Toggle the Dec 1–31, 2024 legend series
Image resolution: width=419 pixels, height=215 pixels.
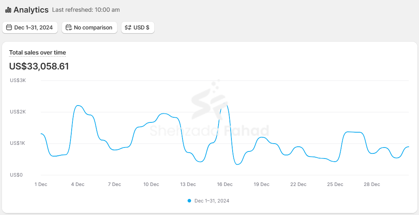pyautogui.click(x=211, y=201)
